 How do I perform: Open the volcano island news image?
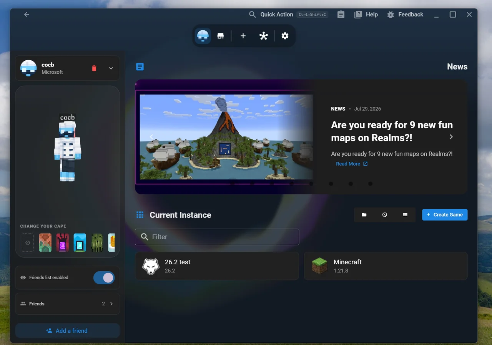[226, 137]
